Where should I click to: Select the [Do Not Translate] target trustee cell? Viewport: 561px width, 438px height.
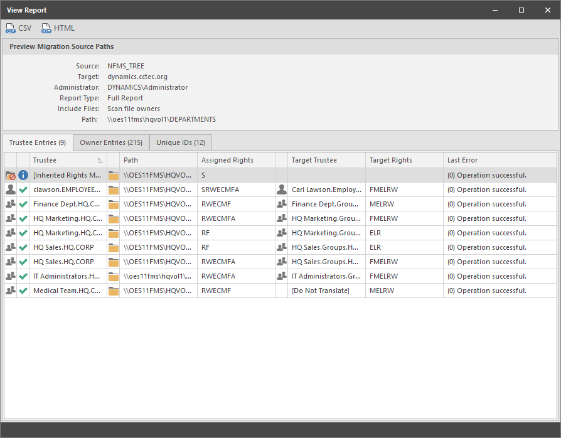(326, 291)
